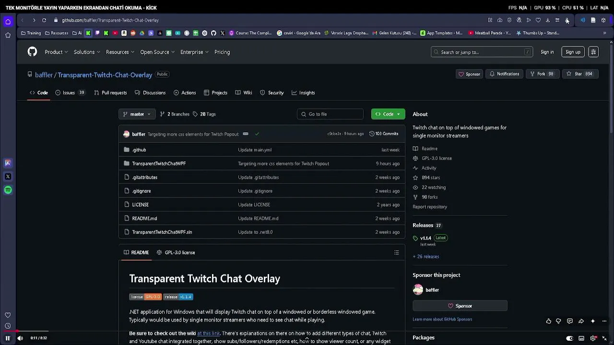Open the Discussions tab
This screenshot has height=345, width=614.
pyautogui.click(x=150, y=92)
